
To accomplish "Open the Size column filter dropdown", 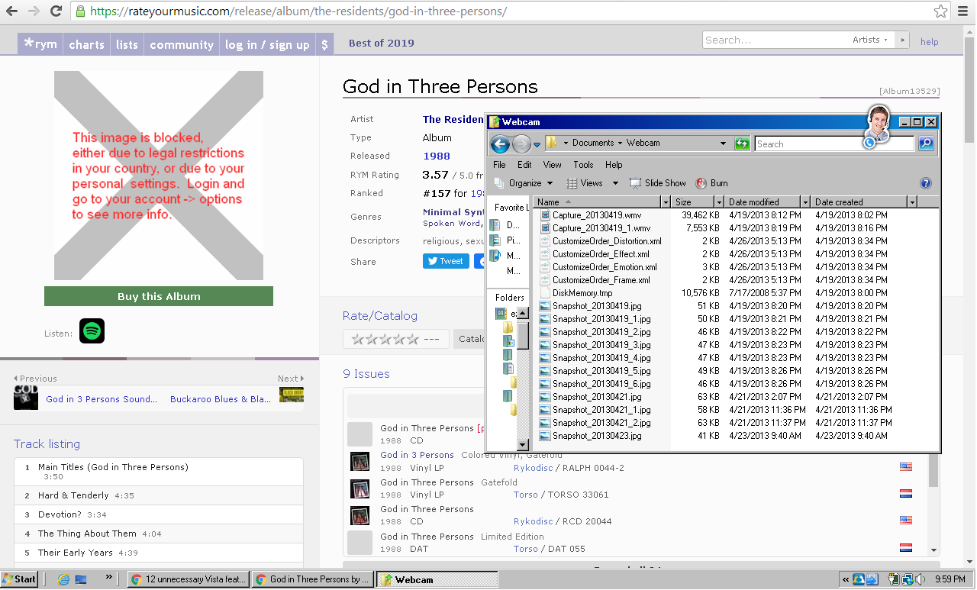I will [718, 202].
